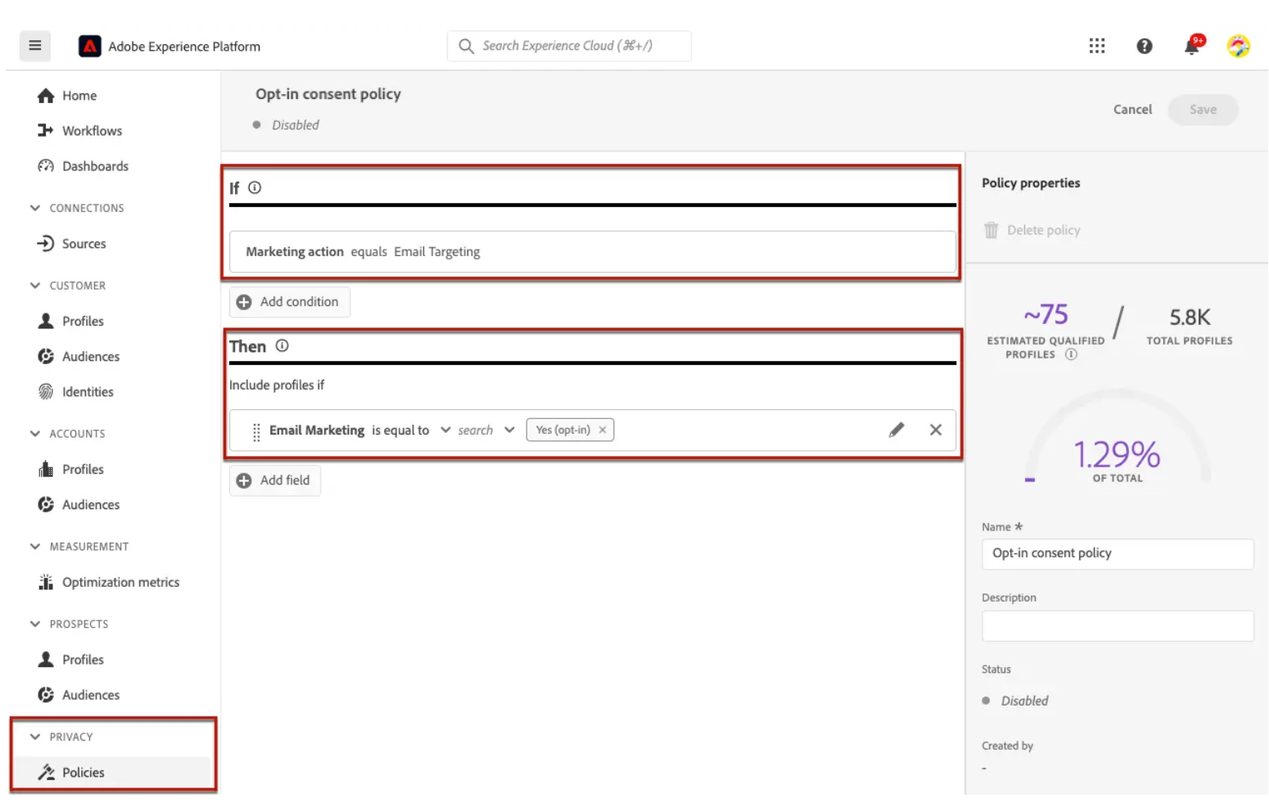1269x807 pixels.
Task: Open Optimization metrics
Action: (108, 582)
